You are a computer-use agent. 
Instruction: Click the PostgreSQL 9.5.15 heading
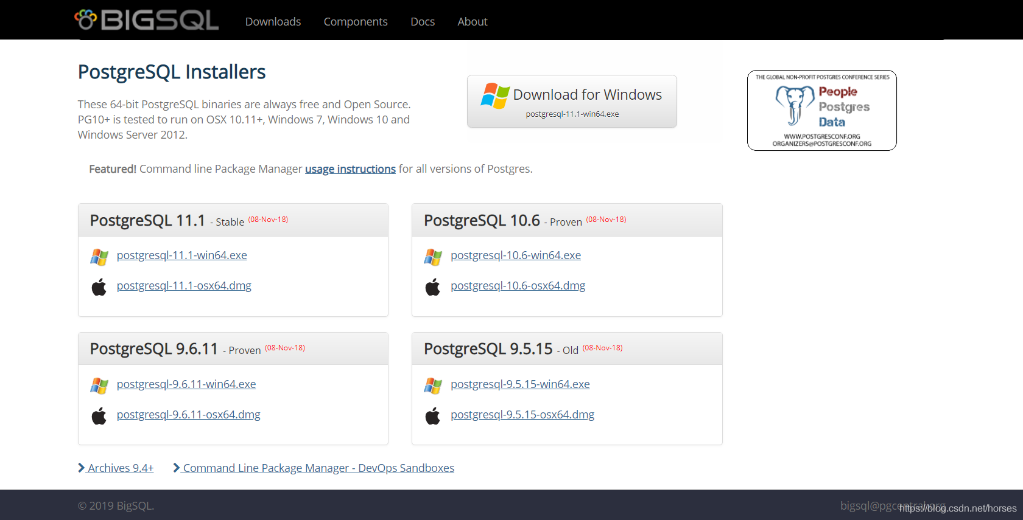point(488,349)
